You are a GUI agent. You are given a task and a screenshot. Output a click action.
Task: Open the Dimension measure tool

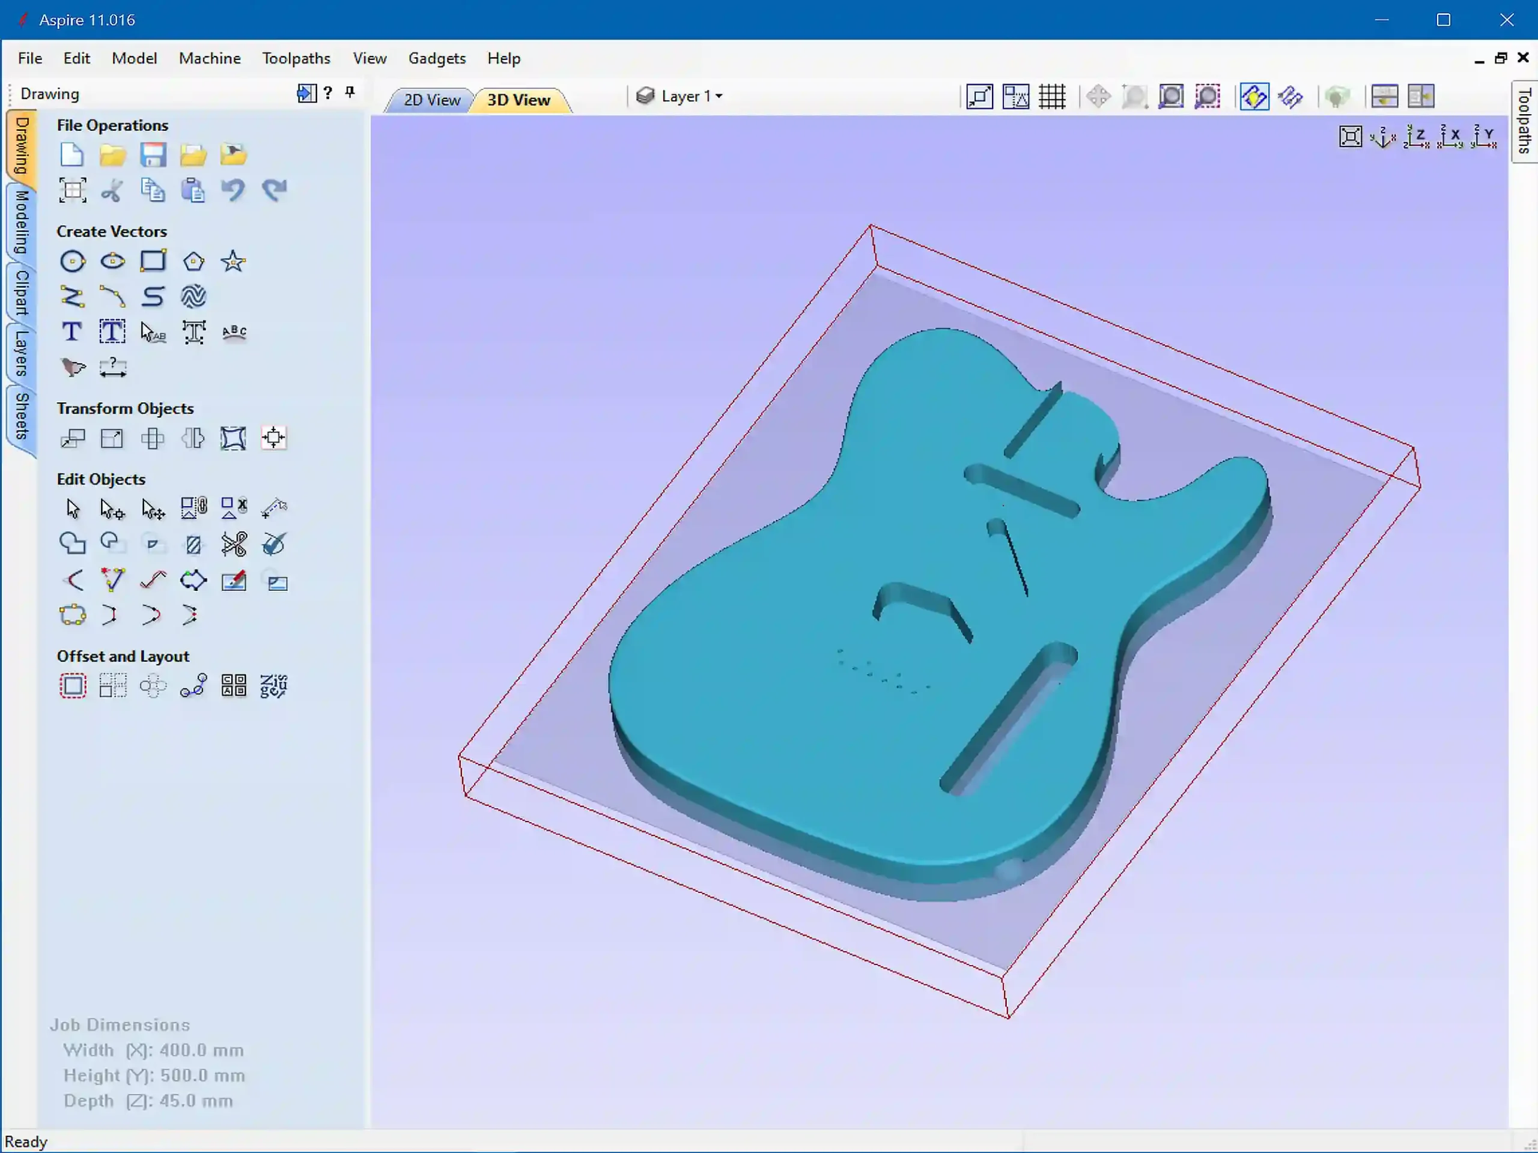point(112,368)
